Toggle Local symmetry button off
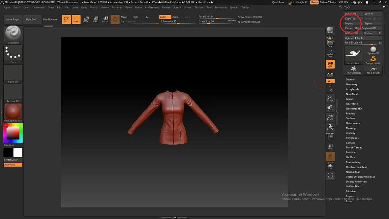 330,64
